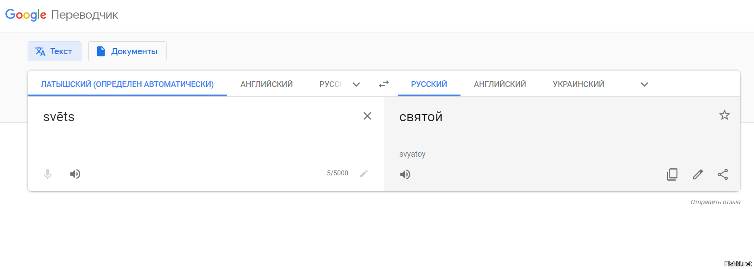Switch to Документы mode

coord(127,51)
